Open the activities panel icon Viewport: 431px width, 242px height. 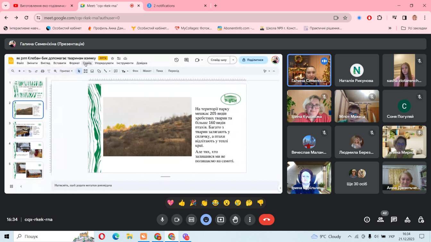tap(407, 220)
